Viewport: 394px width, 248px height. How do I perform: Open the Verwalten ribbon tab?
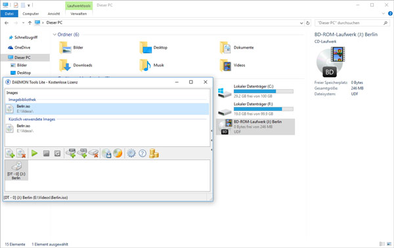tap(79, 14)
